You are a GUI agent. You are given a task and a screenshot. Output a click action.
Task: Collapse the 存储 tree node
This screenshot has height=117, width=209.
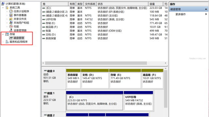3,34
